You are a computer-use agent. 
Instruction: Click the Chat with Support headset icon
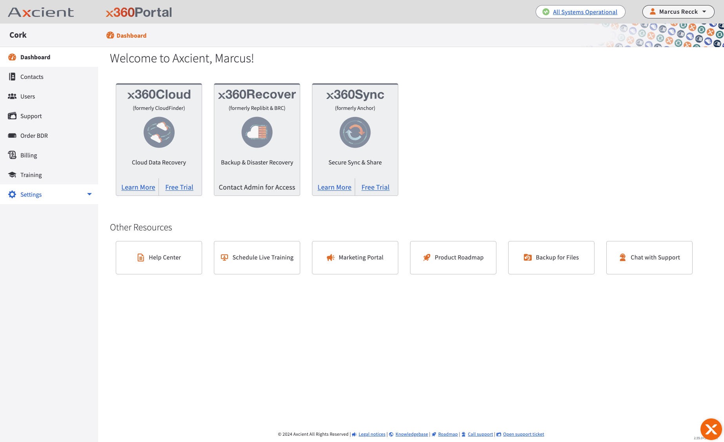[623, 258]
